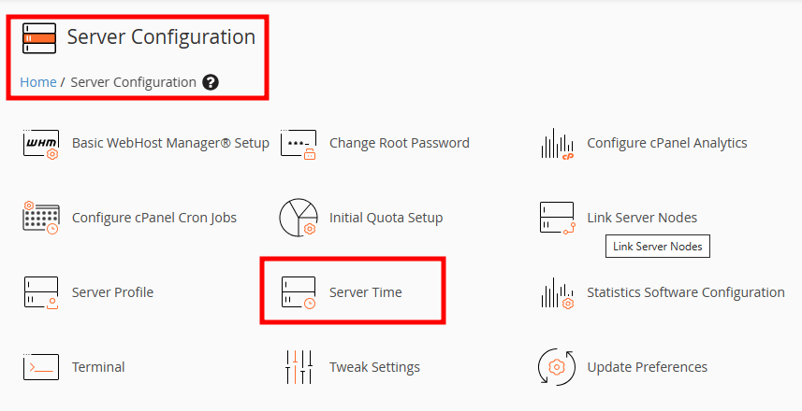
Task: Open the Change Root Password link
Action: pos(400,143)
